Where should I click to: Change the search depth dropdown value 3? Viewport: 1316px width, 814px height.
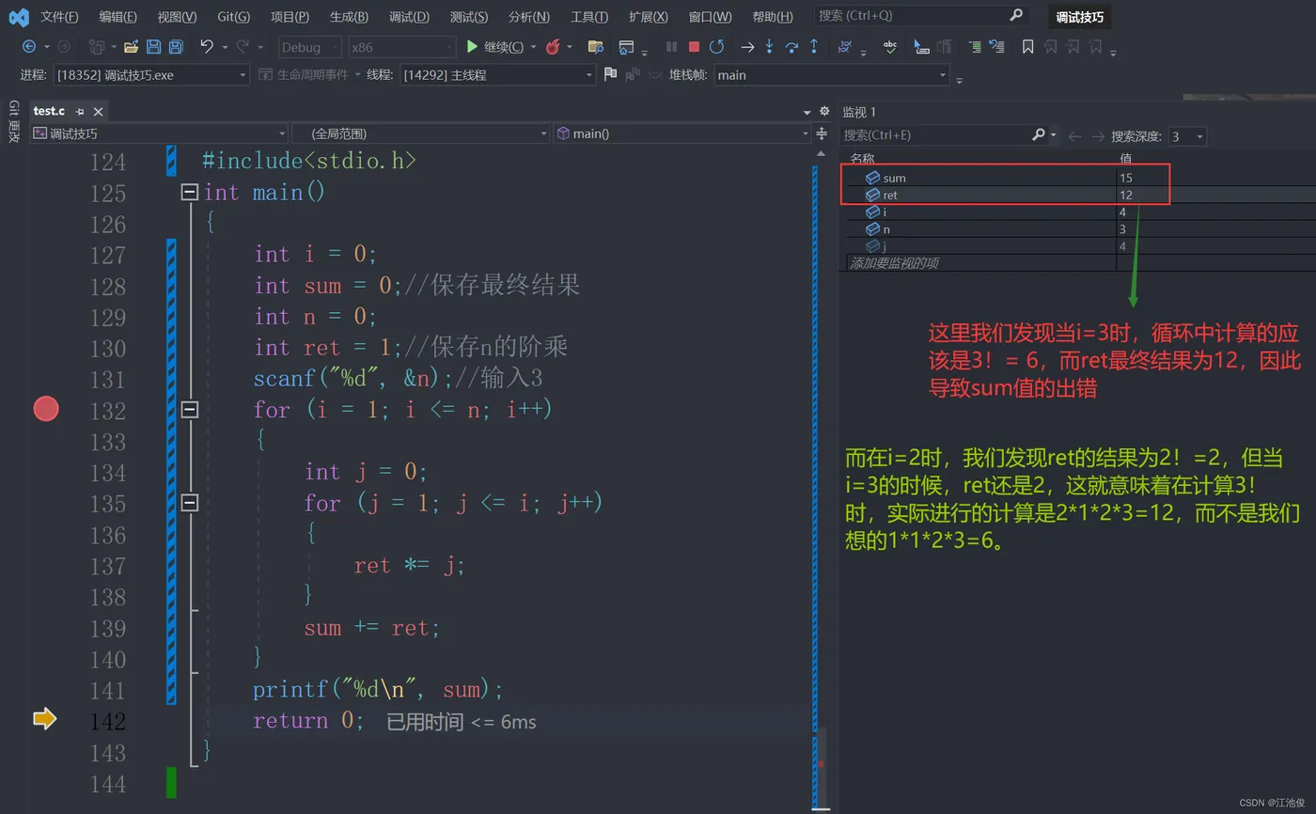pyautogui.click(x=1186, y=136)
